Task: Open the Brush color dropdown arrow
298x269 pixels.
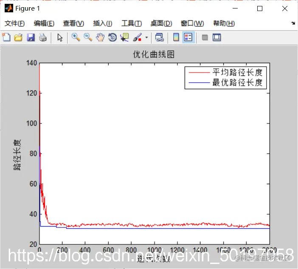Action: pos(146,37)
